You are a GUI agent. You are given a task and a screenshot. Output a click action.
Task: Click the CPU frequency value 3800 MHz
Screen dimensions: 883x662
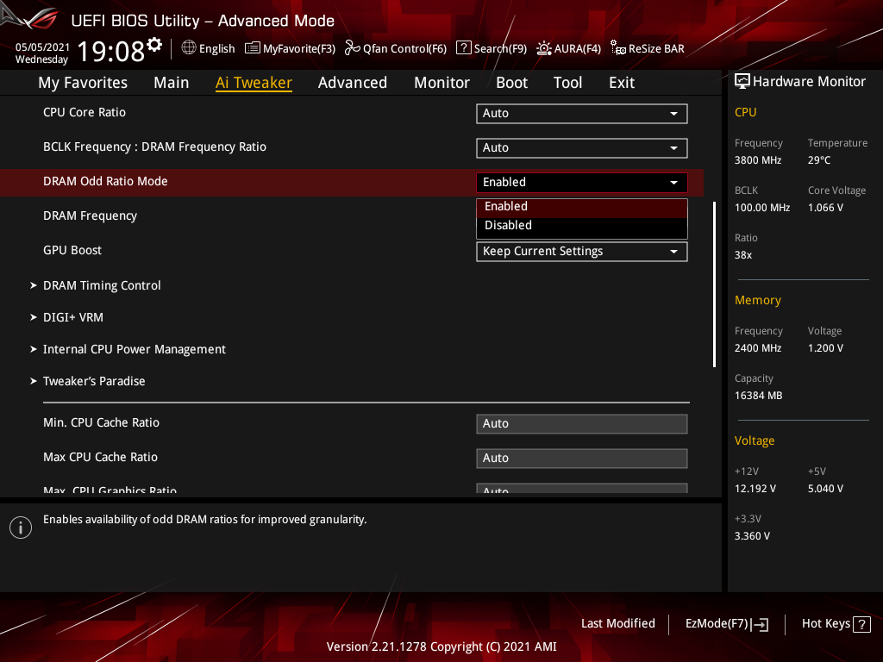click(758, 160)
